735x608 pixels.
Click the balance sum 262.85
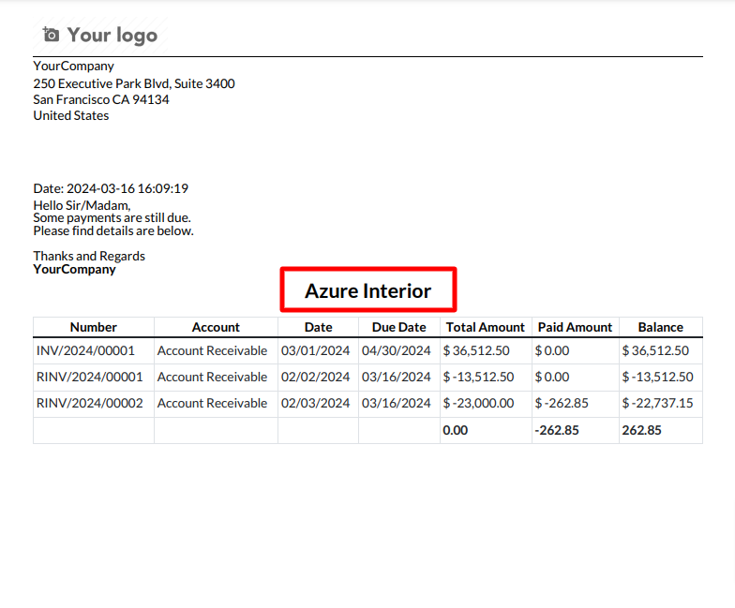click(641, 431)
